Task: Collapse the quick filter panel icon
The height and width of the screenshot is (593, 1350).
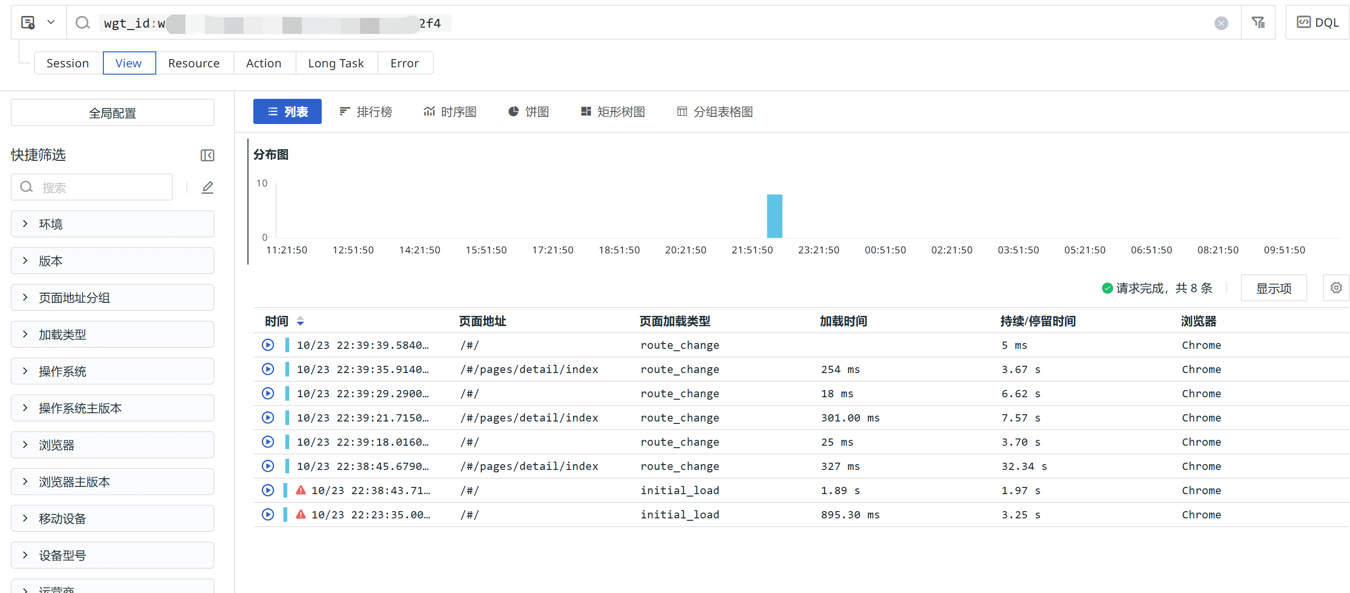Action: pos(207,155)
